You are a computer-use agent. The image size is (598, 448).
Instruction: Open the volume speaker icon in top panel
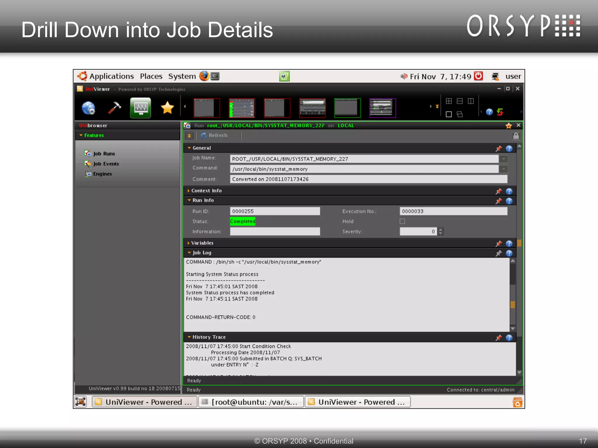coord(404,76)
